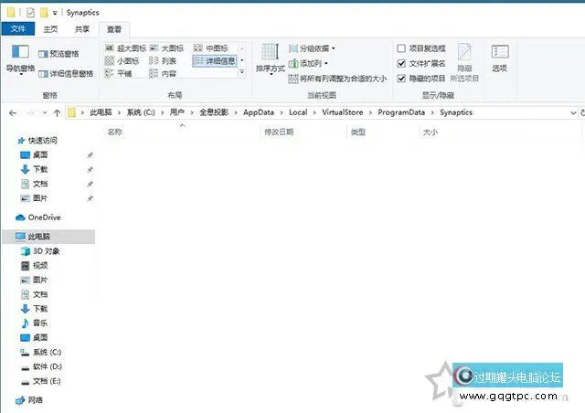Open 视频 folder in sidebar
This screenshot has height=413, width=585.
[x=34, y=265]
